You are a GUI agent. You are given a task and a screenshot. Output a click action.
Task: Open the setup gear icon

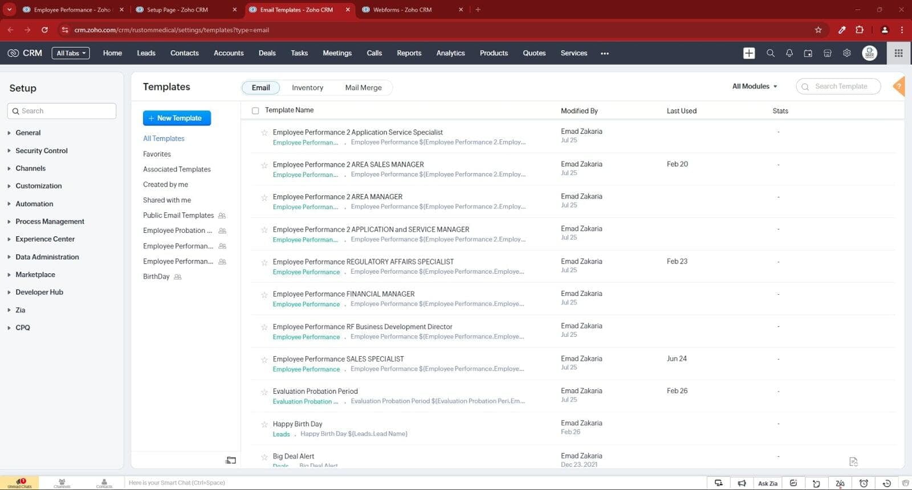tap(847, 53)
